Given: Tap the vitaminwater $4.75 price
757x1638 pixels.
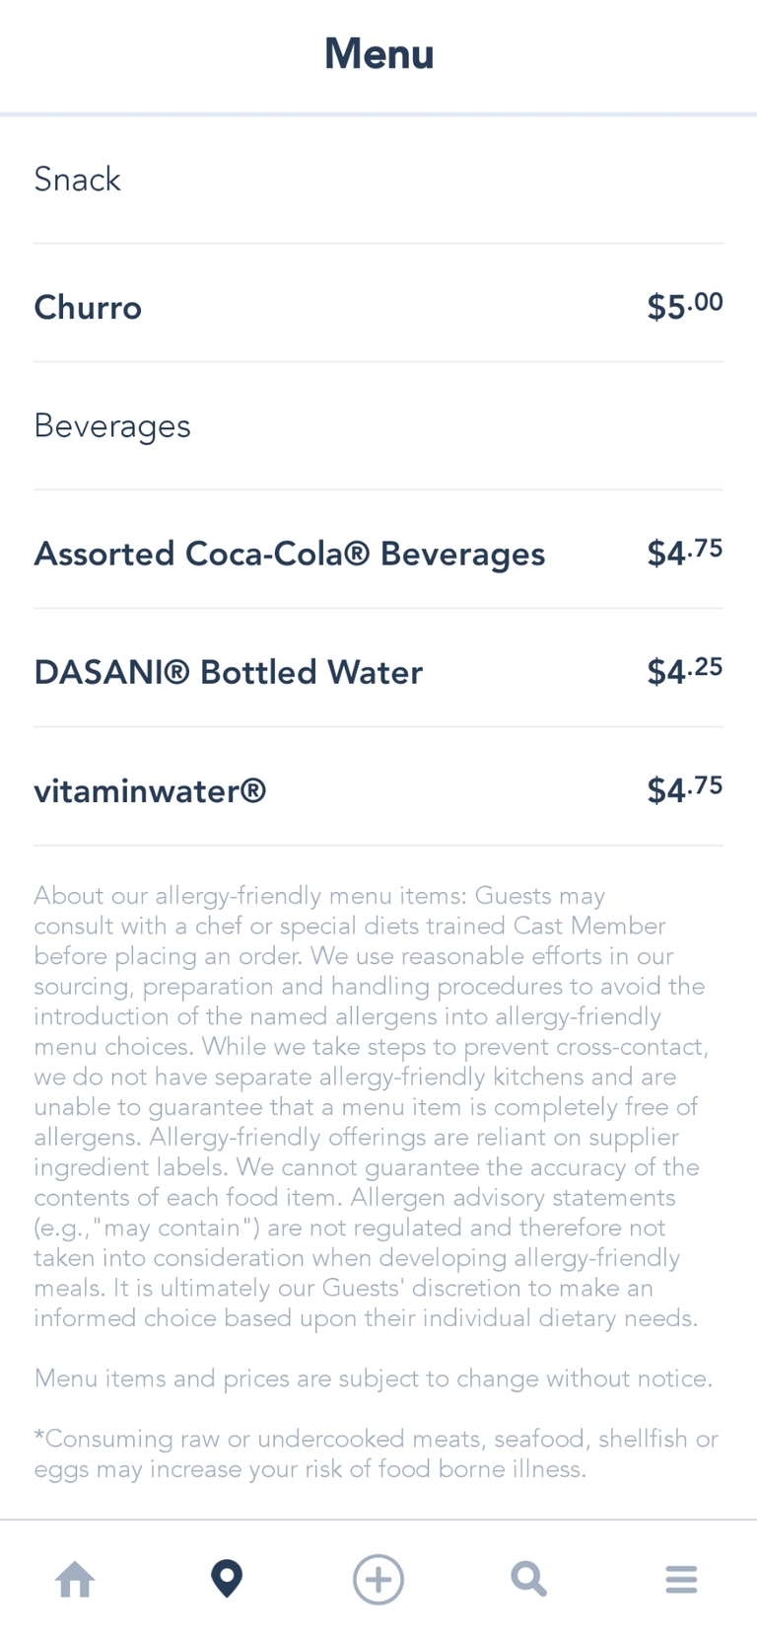Looking at the screenshot, I should click(684, 789).
